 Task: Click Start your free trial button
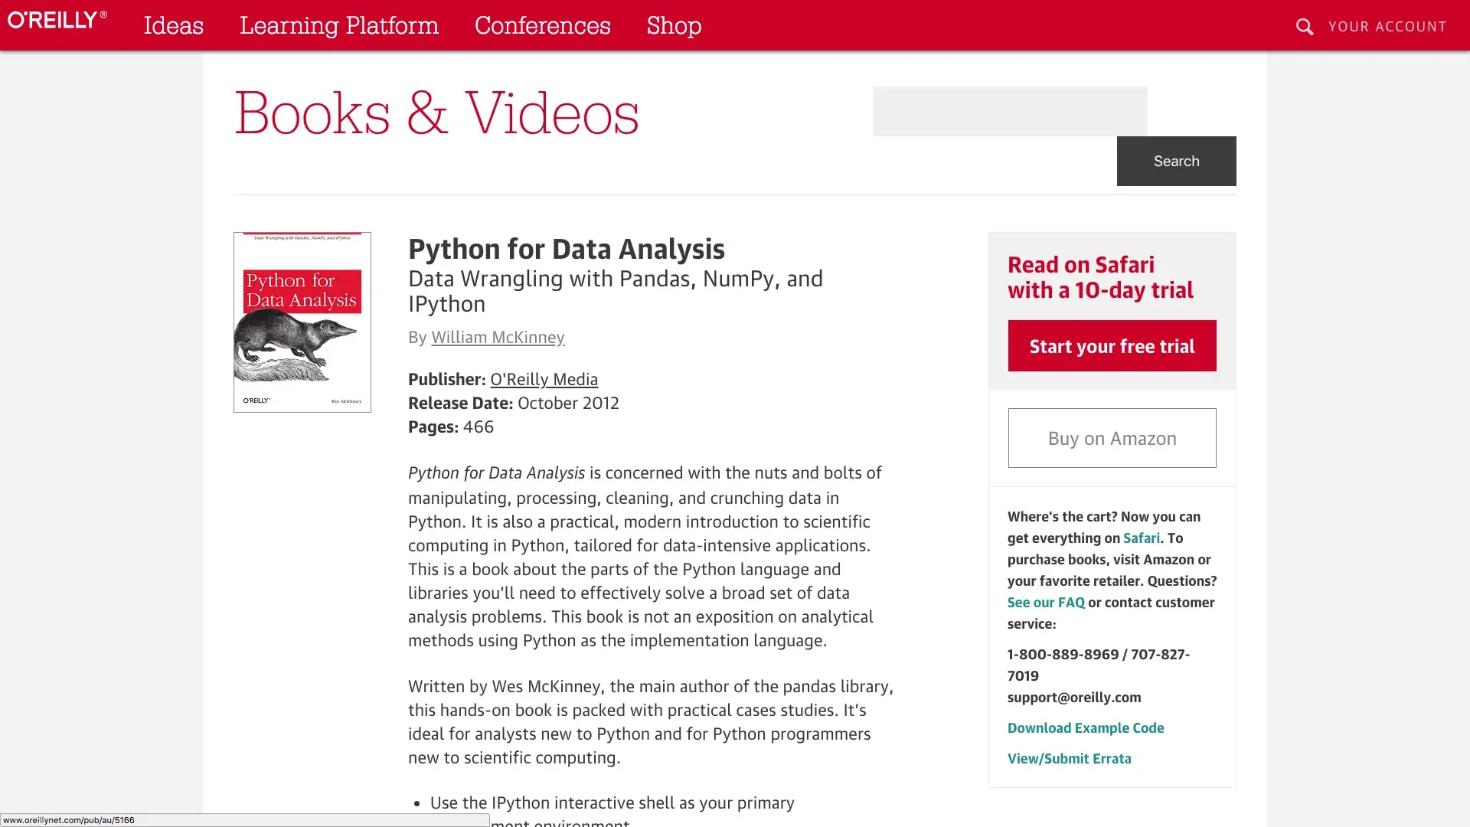click(1112, 346)
